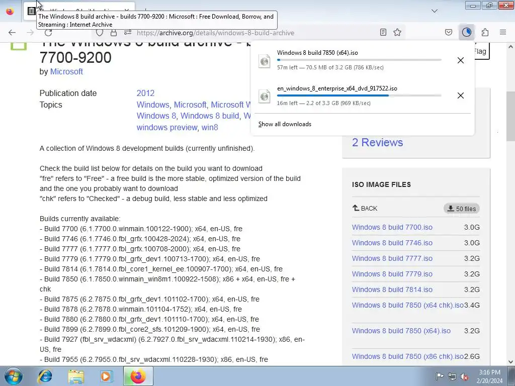515x386 pixels.
Task: Open the Windows topic link
Action: coord(153,105)
